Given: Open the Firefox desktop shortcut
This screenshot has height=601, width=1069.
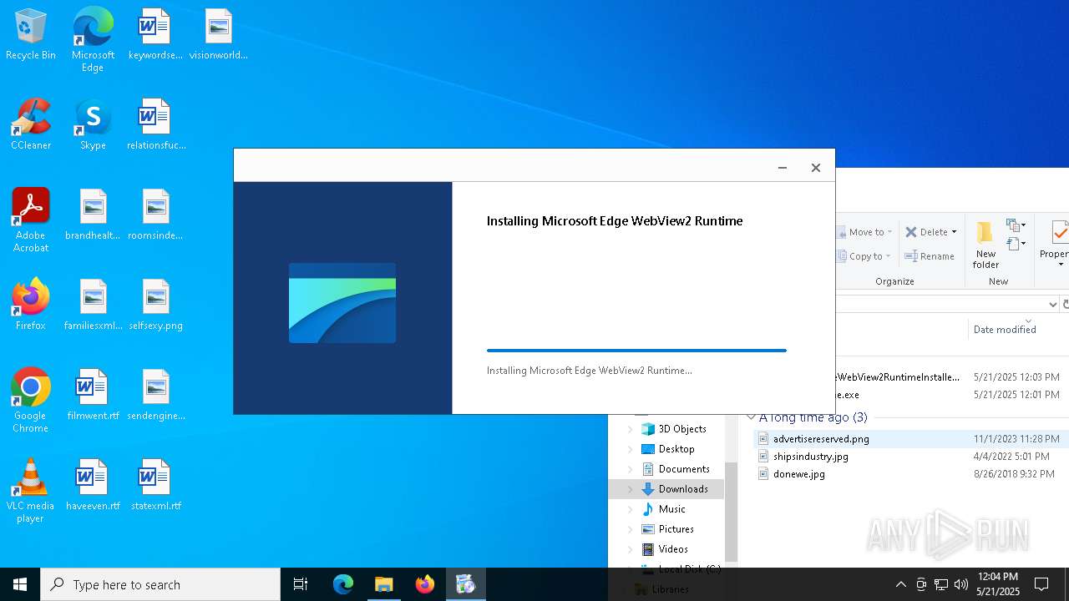Looking at the screenshot, I should [x=31, y=305].
